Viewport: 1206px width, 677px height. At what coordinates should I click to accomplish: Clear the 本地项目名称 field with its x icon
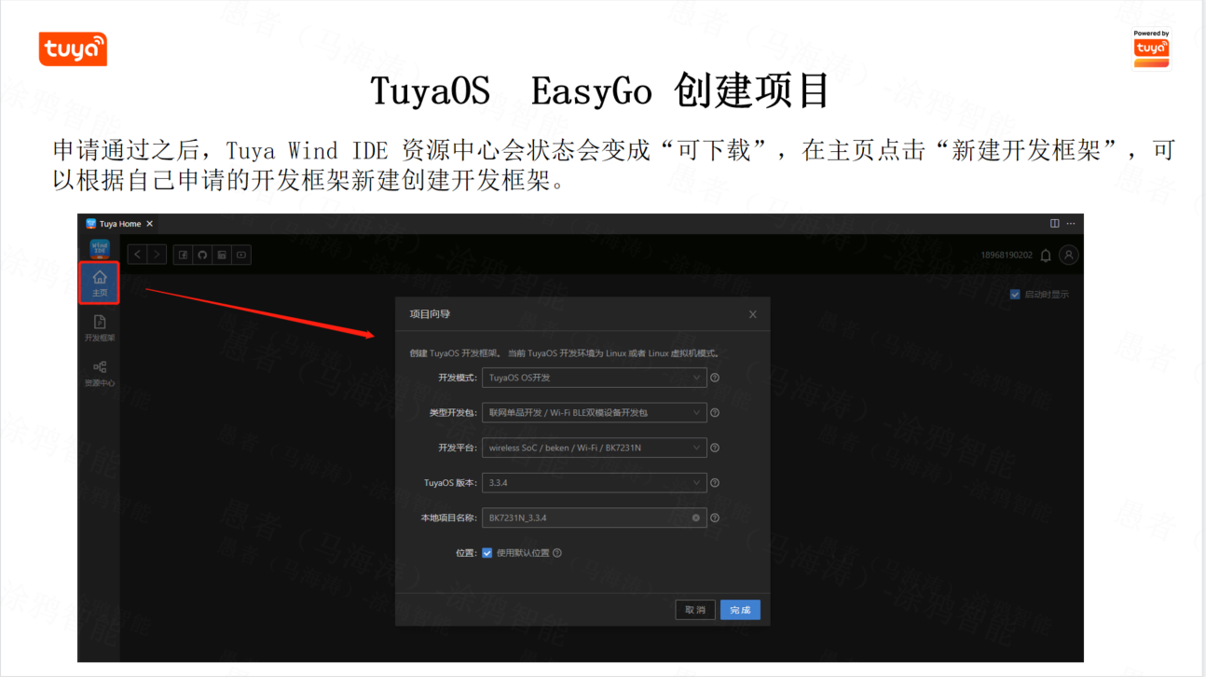click(x=696, y=518)
